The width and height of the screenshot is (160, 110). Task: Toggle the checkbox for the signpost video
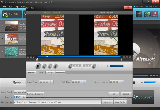coord(3,38)
